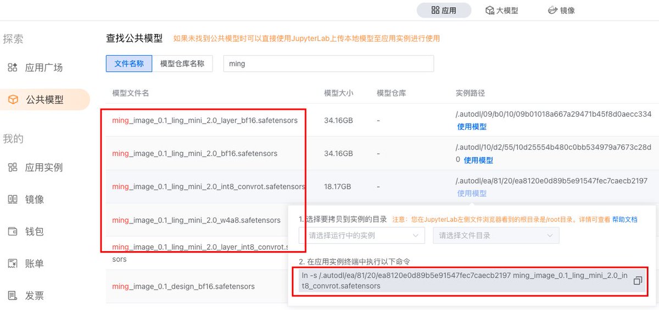This screenshot has width=659, height=310.
Task: Open 应用广场 in the sidebar
Action: click(44, 68)
